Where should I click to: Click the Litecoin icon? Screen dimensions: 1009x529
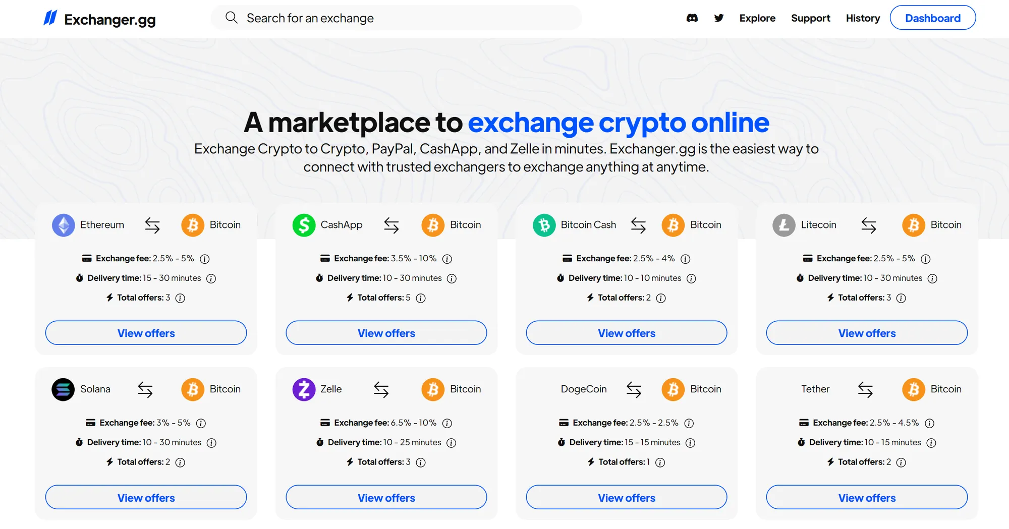783,225
